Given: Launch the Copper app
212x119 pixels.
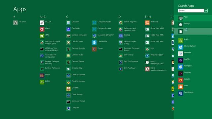Looking at the screenshot, I should coord(97,49).
